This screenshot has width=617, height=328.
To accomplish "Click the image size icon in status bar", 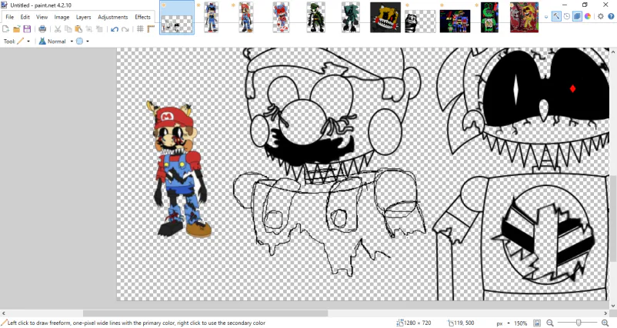I will (400, 323).
